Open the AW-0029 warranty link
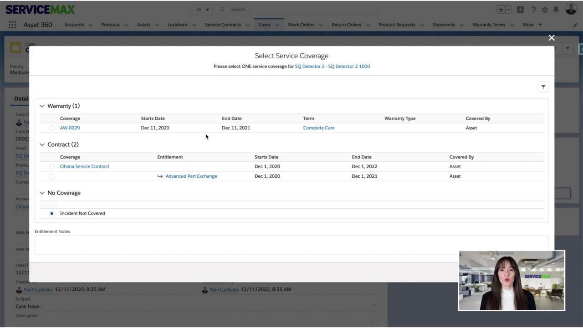583x328 pixels. tap(70, 128)
